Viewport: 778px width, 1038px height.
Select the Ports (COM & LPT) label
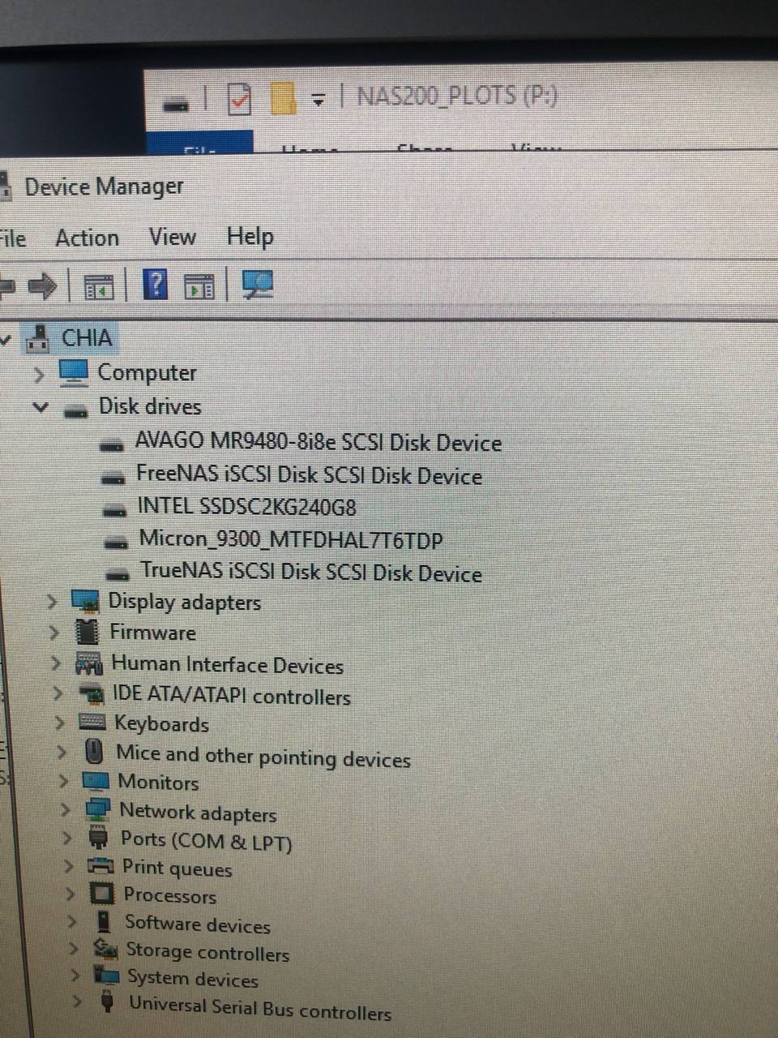click(206, 840)
